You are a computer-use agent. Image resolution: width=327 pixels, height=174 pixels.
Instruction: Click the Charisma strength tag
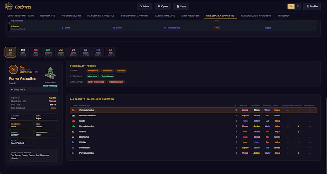93,76
